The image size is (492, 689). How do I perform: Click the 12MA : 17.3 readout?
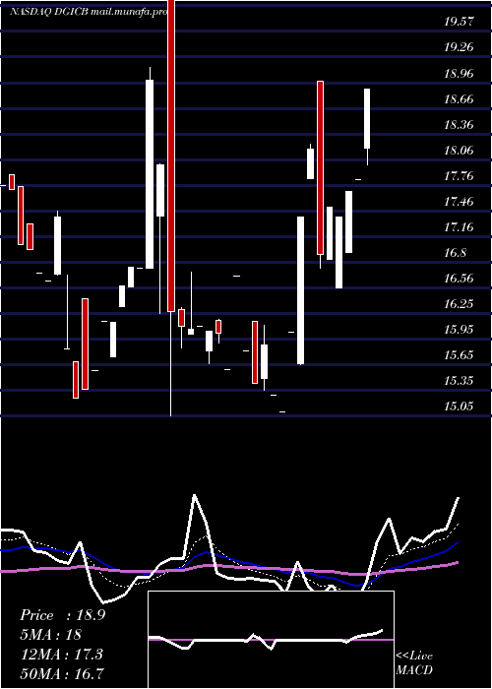pos(61,655)
